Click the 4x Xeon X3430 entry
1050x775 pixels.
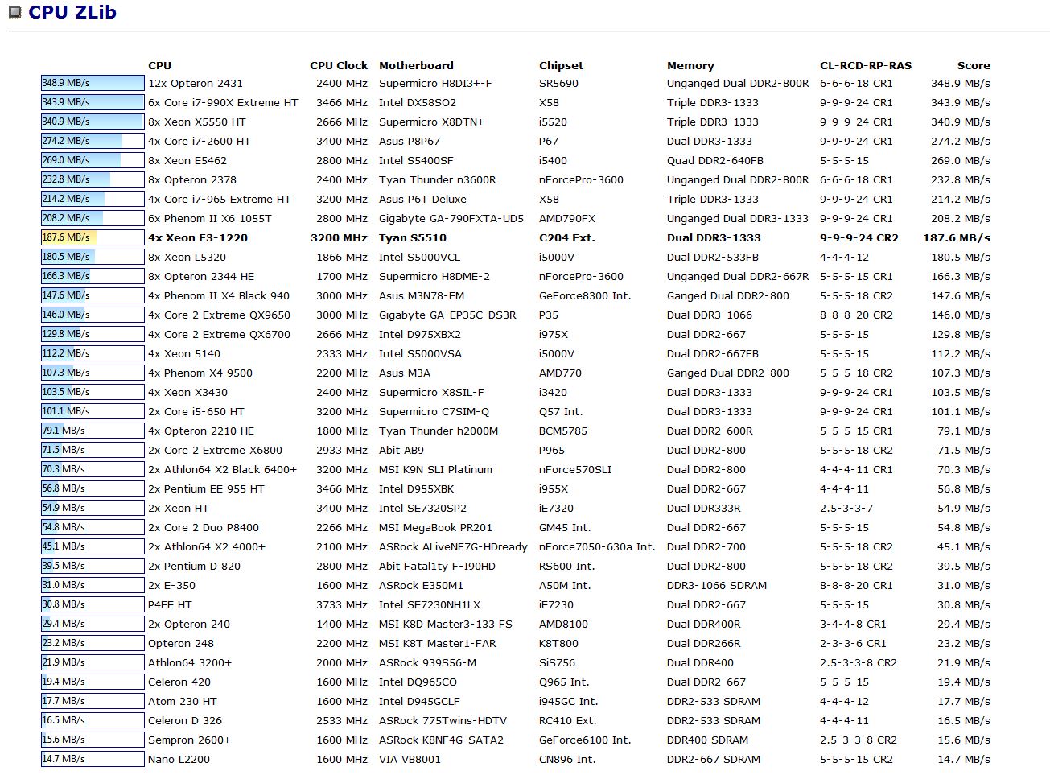187,392
